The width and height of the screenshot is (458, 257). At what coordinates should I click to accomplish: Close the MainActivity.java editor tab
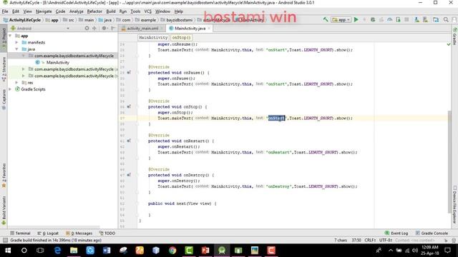pos(209,29)
